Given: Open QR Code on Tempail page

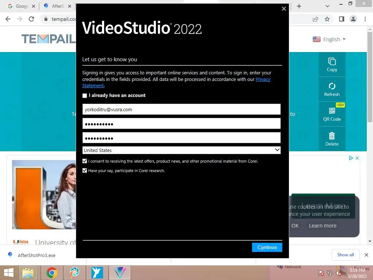Looking at the screenshot, I should coord(332,114).
